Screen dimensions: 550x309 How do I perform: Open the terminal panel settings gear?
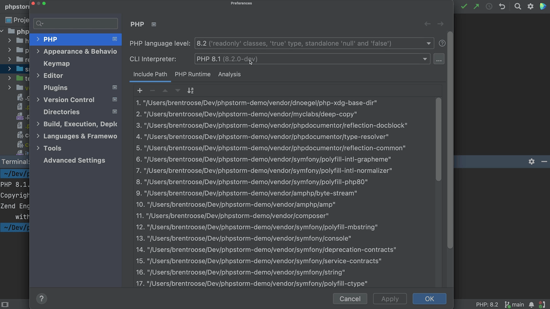[x=532, y=161]
